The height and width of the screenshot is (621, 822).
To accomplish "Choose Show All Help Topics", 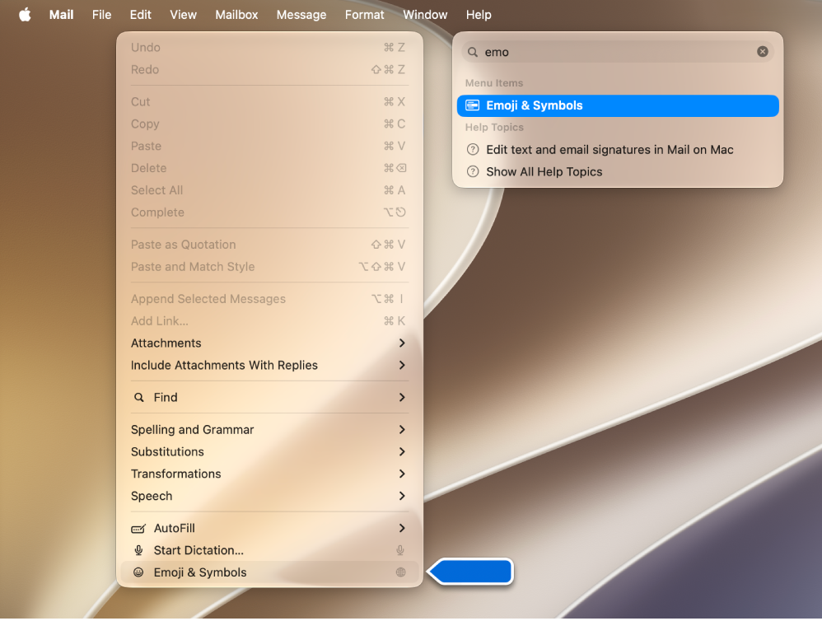I will point(618,171).
